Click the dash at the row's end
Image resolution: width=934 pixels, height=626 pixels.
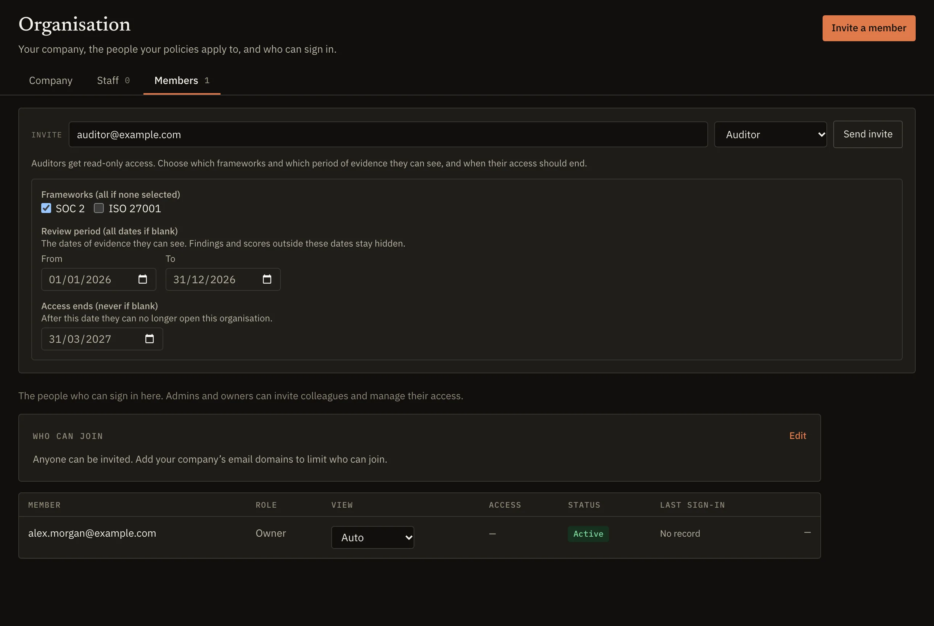point(807,532)
